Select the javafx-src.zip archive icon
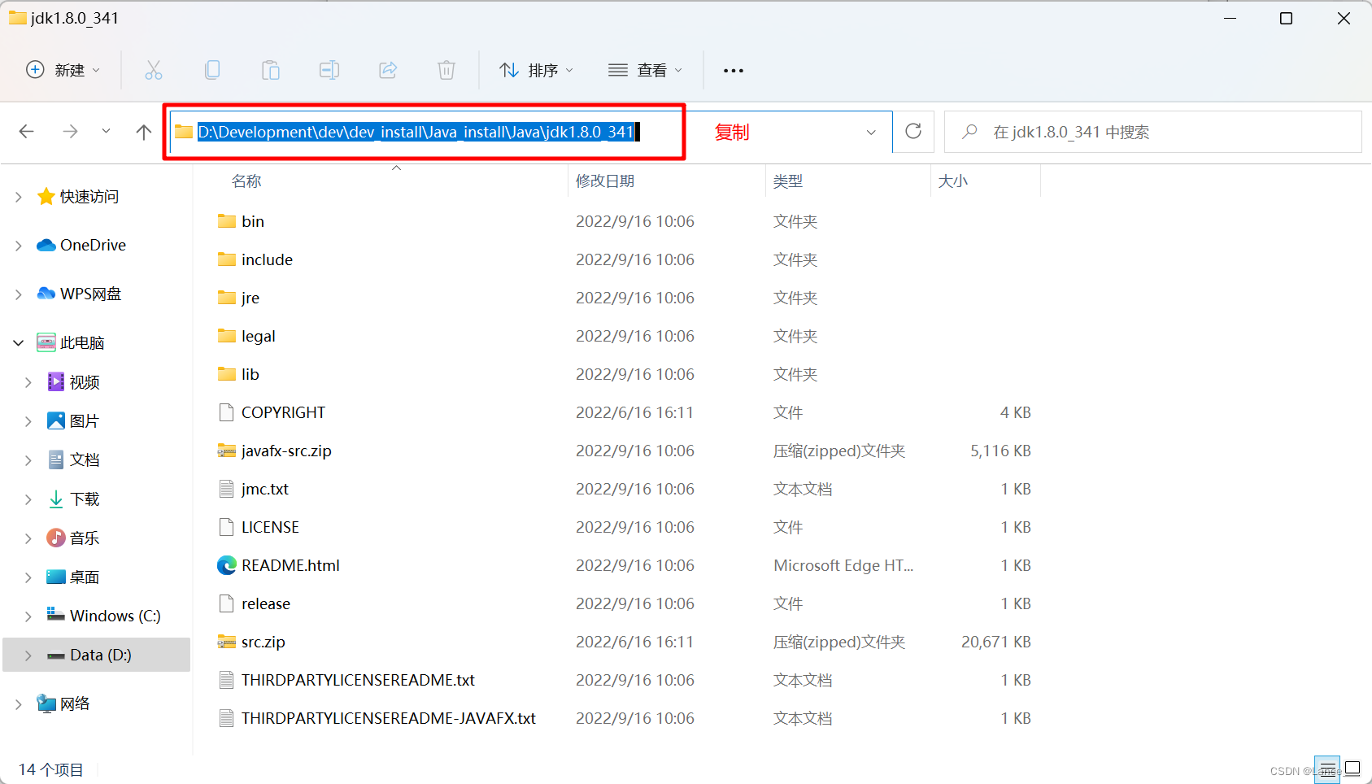This screenshot has width=1372, height=784. [x=227, y=451]
